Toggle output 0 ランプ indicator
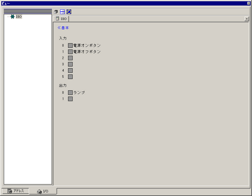The image size is (252, 196). click(70, 92)
